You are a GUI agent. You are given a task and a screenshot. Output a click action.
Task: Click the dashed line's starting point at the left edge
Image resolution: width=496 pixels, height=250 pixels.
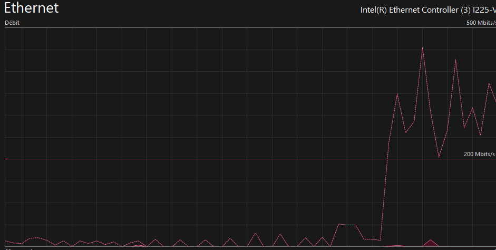click(6, 241)
